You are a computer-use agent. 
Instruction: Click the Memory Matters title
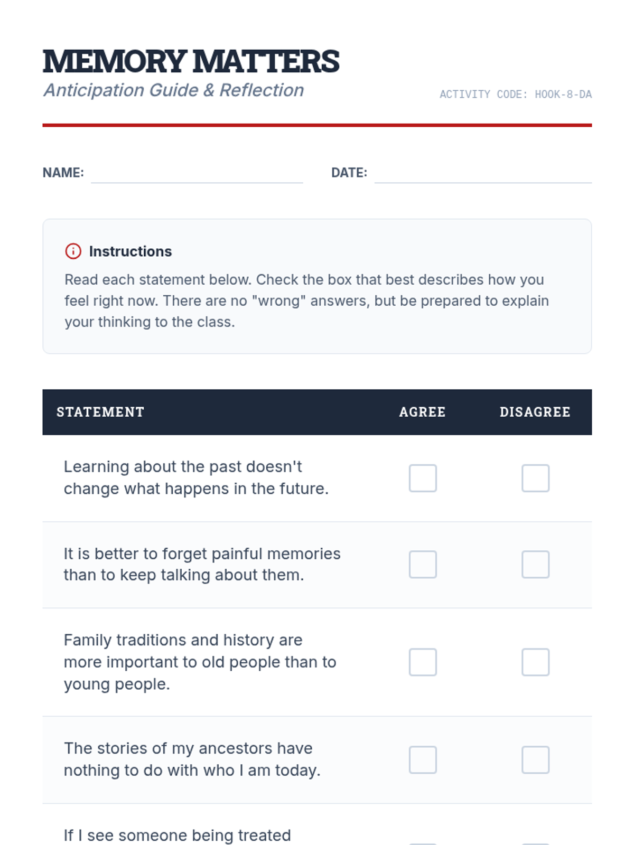pos(191,61)
